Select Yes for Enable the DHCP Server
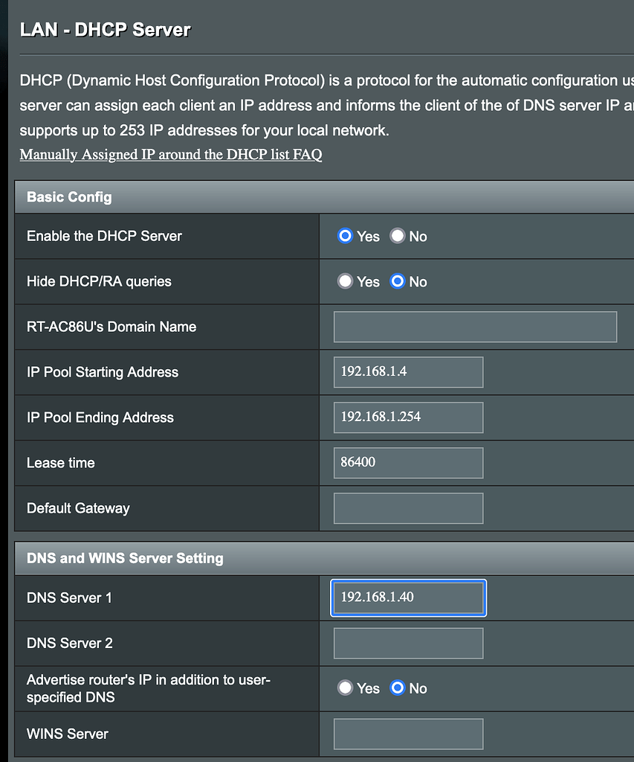The image size is (634, 762). [345, 236]
